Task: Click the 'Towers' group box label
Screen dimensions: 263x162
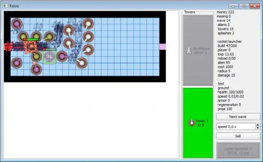Action: 189,12
